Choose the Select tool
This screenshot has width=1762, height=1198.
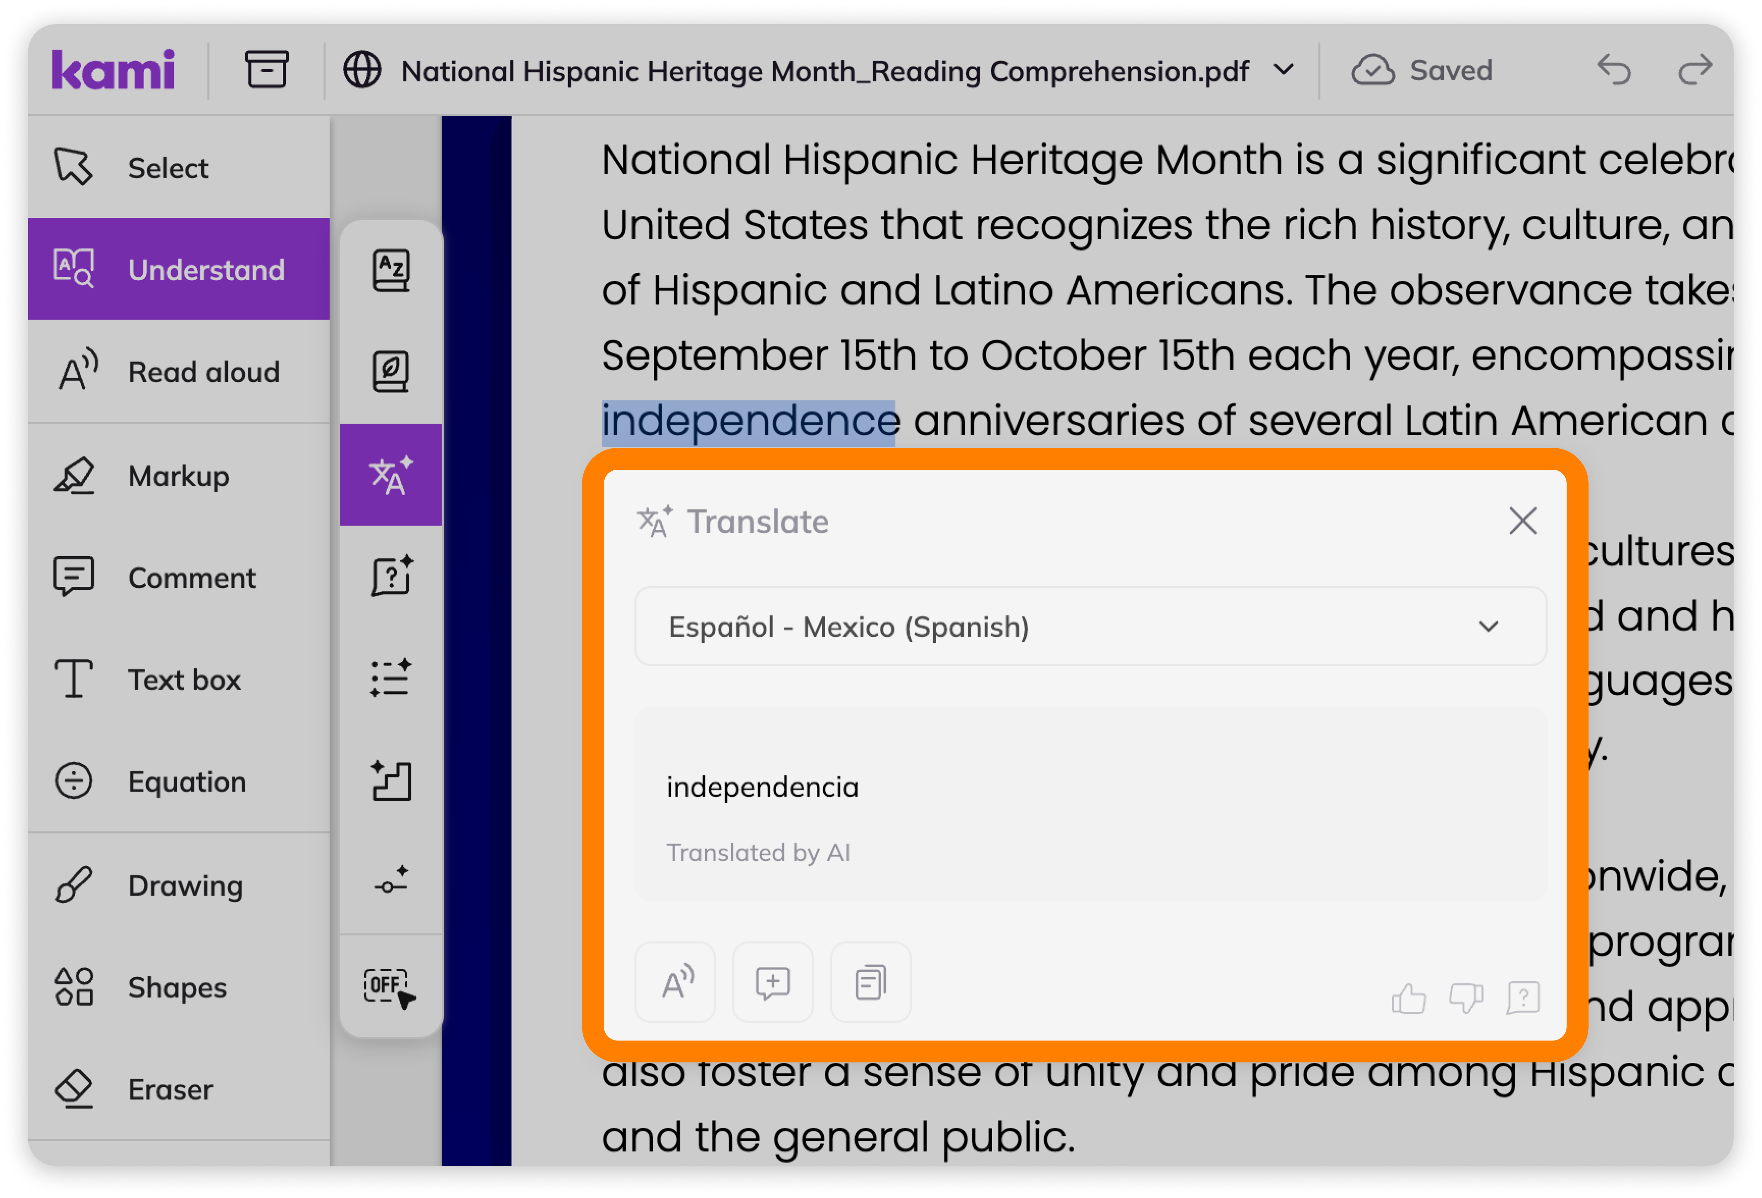click(179, 168)
